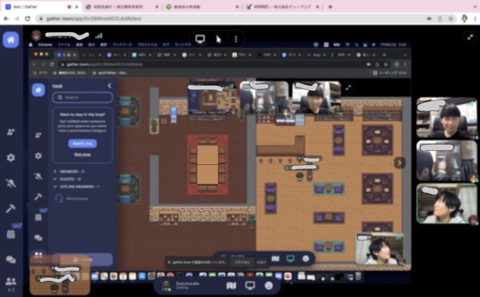Click the Apple logo in shared macOS menu bar
The height and width of the screenshot is (297, 480).
click(31, 45)
